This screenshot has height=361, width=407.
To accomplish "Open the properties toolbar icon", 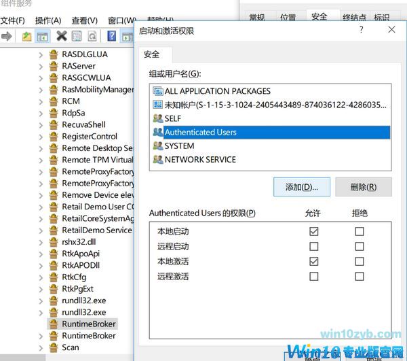I will pyautogui.click(x=76, y=37).
